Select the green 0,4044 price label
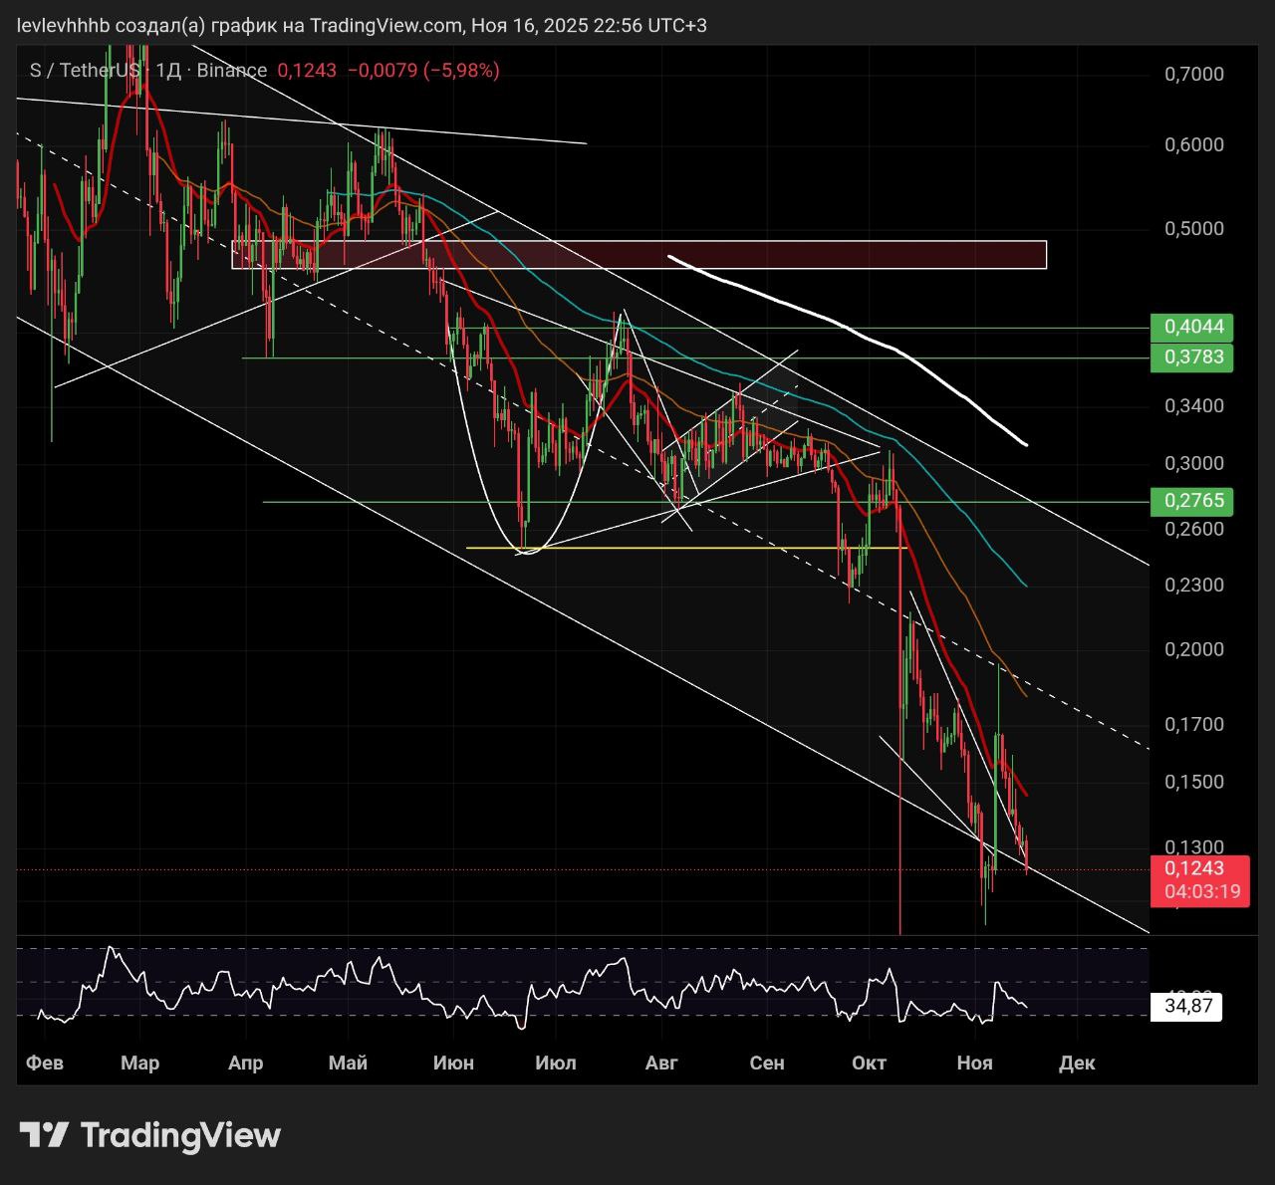This screenshot has height=1185, width=1275. pos(1192,327)
